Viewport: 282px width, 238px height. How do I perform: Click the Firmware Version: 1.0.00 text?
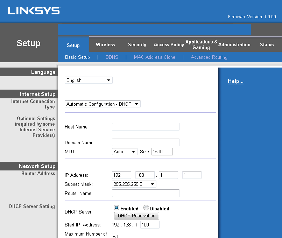pyautogui.click(x=252, y=17)
